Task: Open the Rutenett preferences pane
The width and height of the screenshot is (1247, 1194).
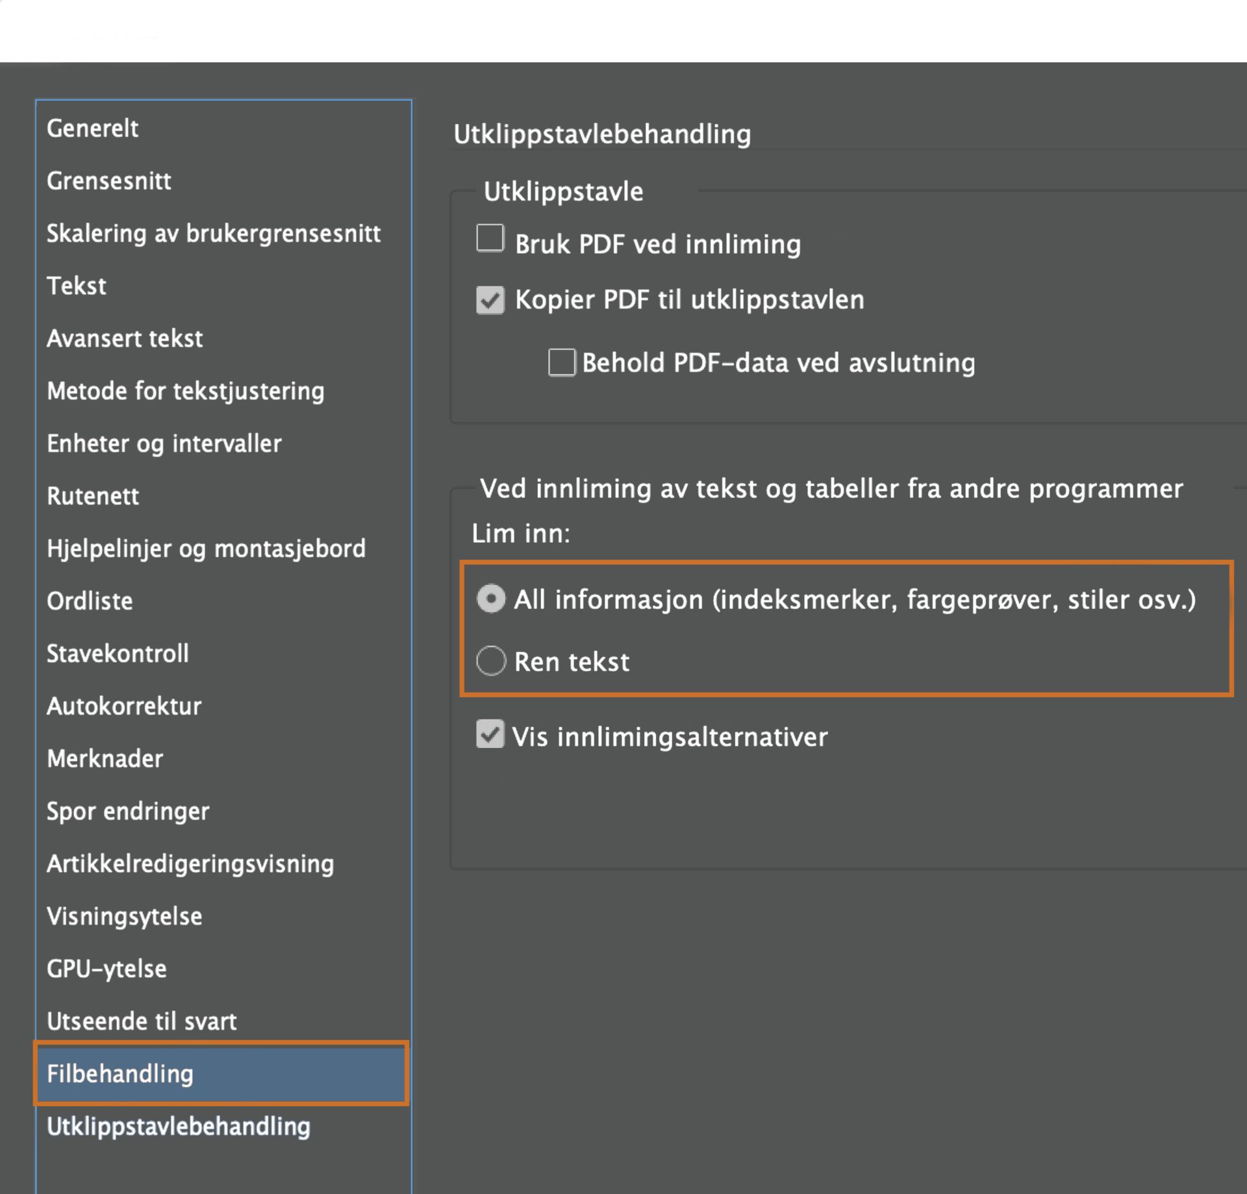Action: tap(93, 497)
